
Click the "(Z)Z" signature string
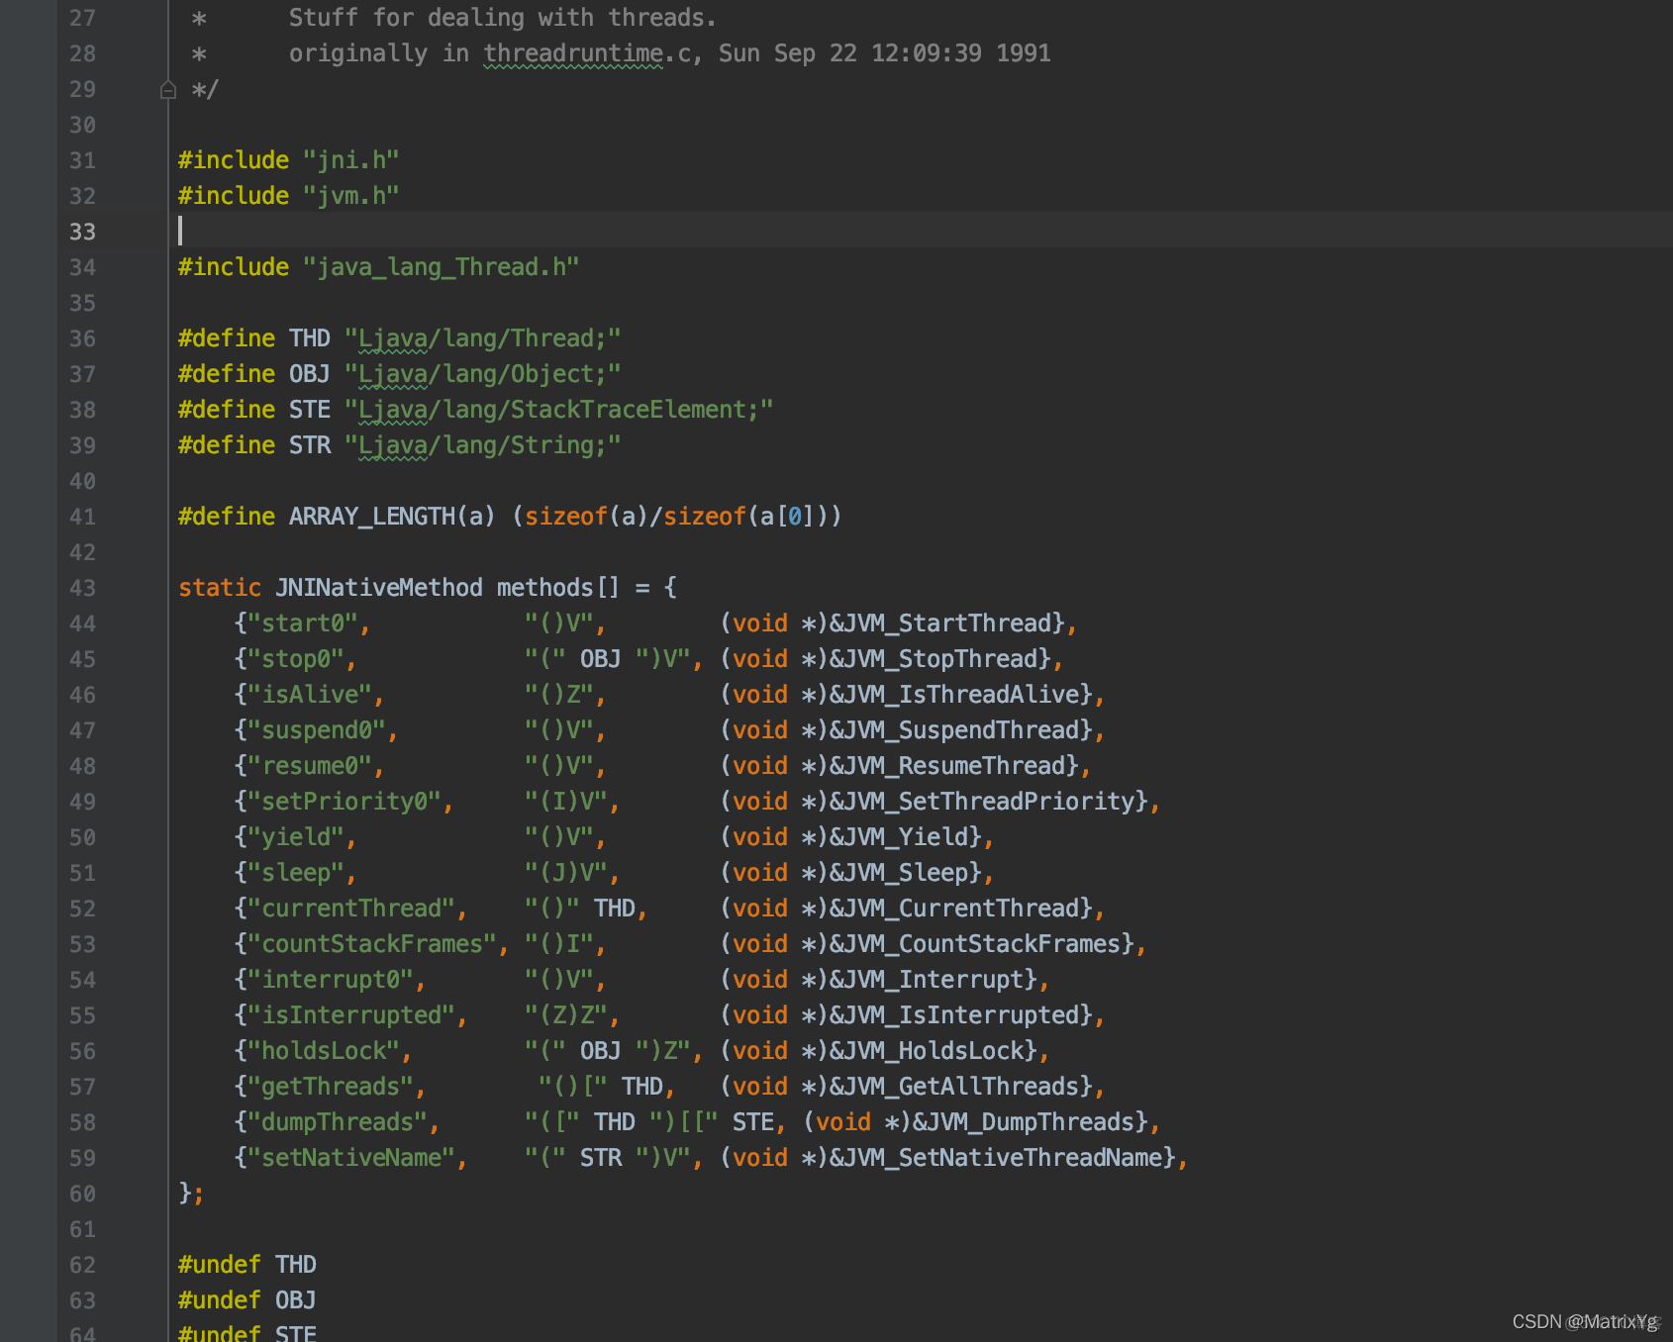[x=565, y=1015]
